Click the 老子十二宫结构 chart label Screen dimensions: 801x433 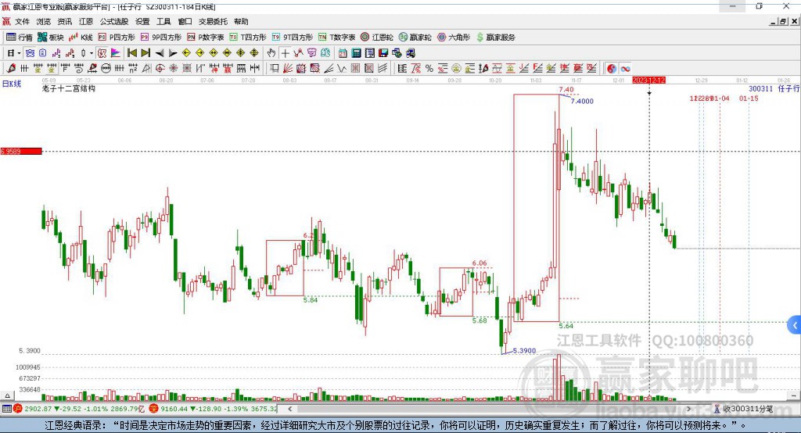pos(69,88)
